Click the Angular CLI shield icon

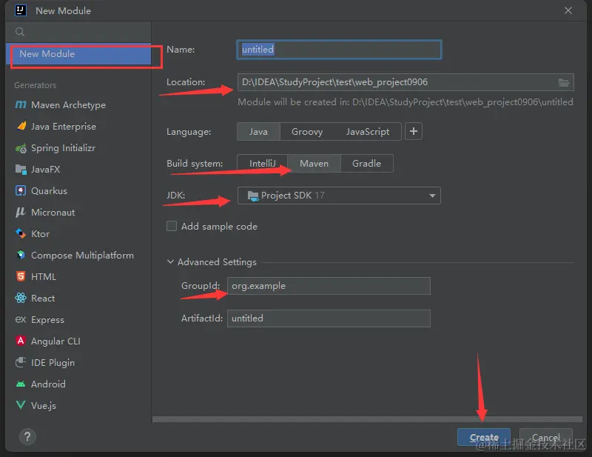click(x=21, y=341)
